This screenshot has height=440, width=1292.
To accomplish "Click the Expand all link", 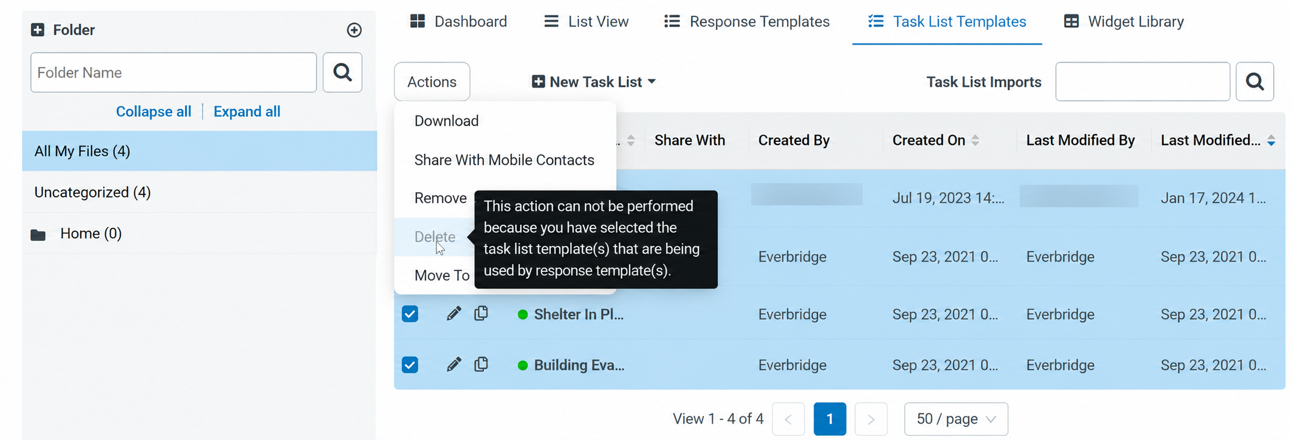I will (x=246, y=112).
